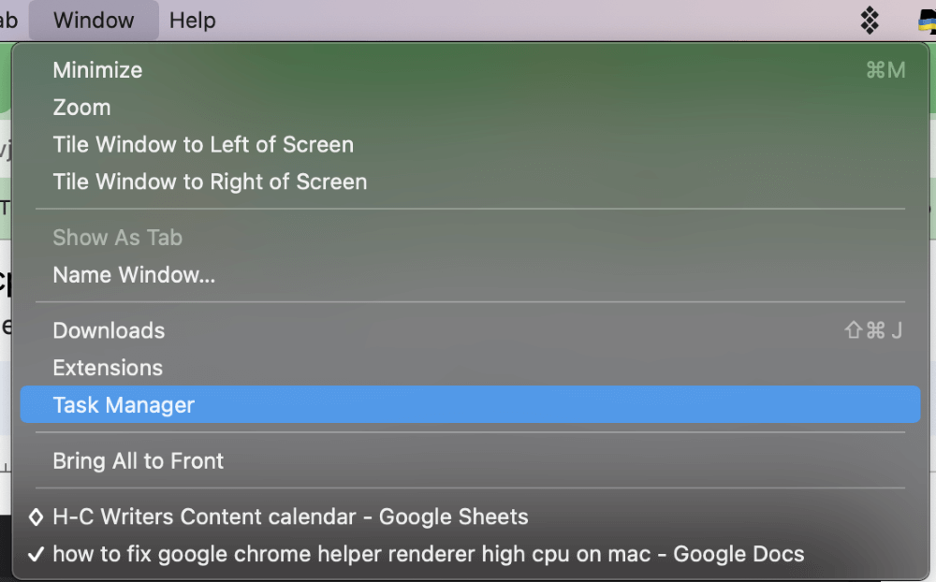Select the Zoom menu item
936x582 pixels.
[x=81, y=108]
